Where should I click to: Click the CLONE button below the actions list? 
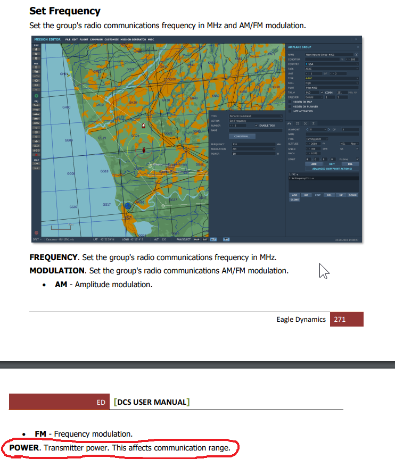pos(294,199)
